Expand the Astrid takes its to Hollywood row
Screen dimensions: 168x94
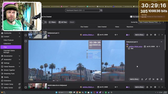162,87
